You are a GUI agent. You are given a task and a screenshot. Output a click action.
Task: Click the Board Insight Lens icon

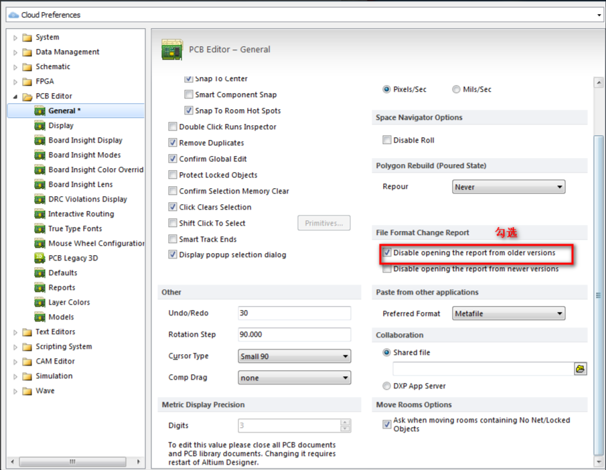pyautogui.click(x=40, y=184)
